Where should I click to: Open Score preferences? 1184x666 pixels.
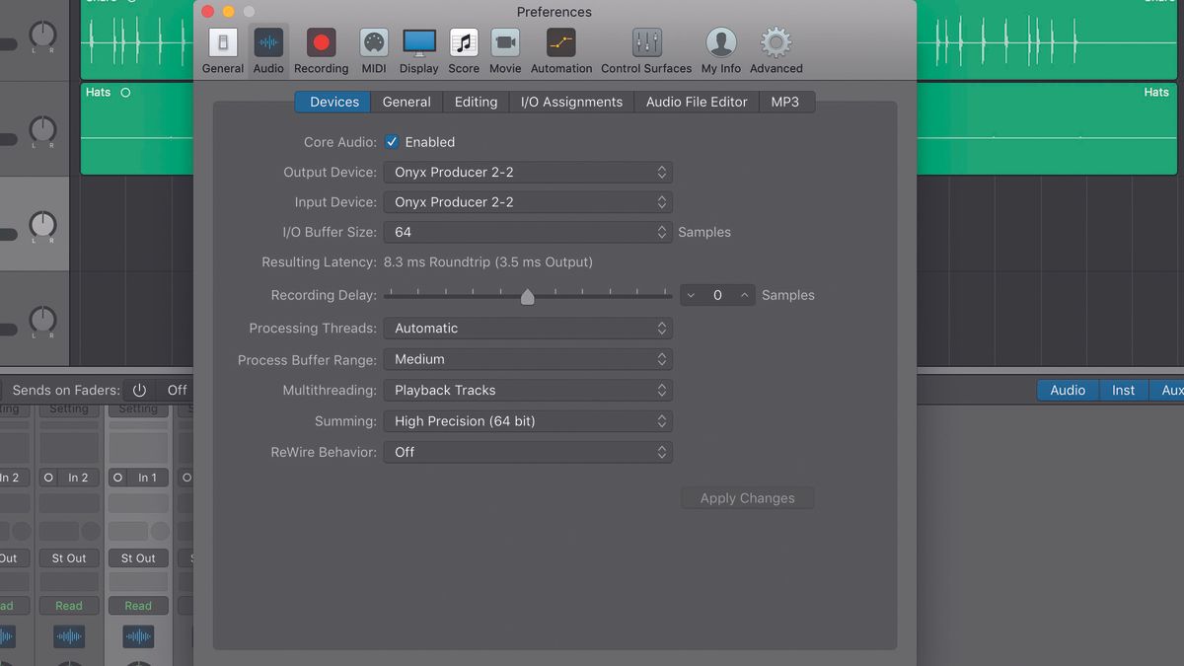tap(463, 43)
